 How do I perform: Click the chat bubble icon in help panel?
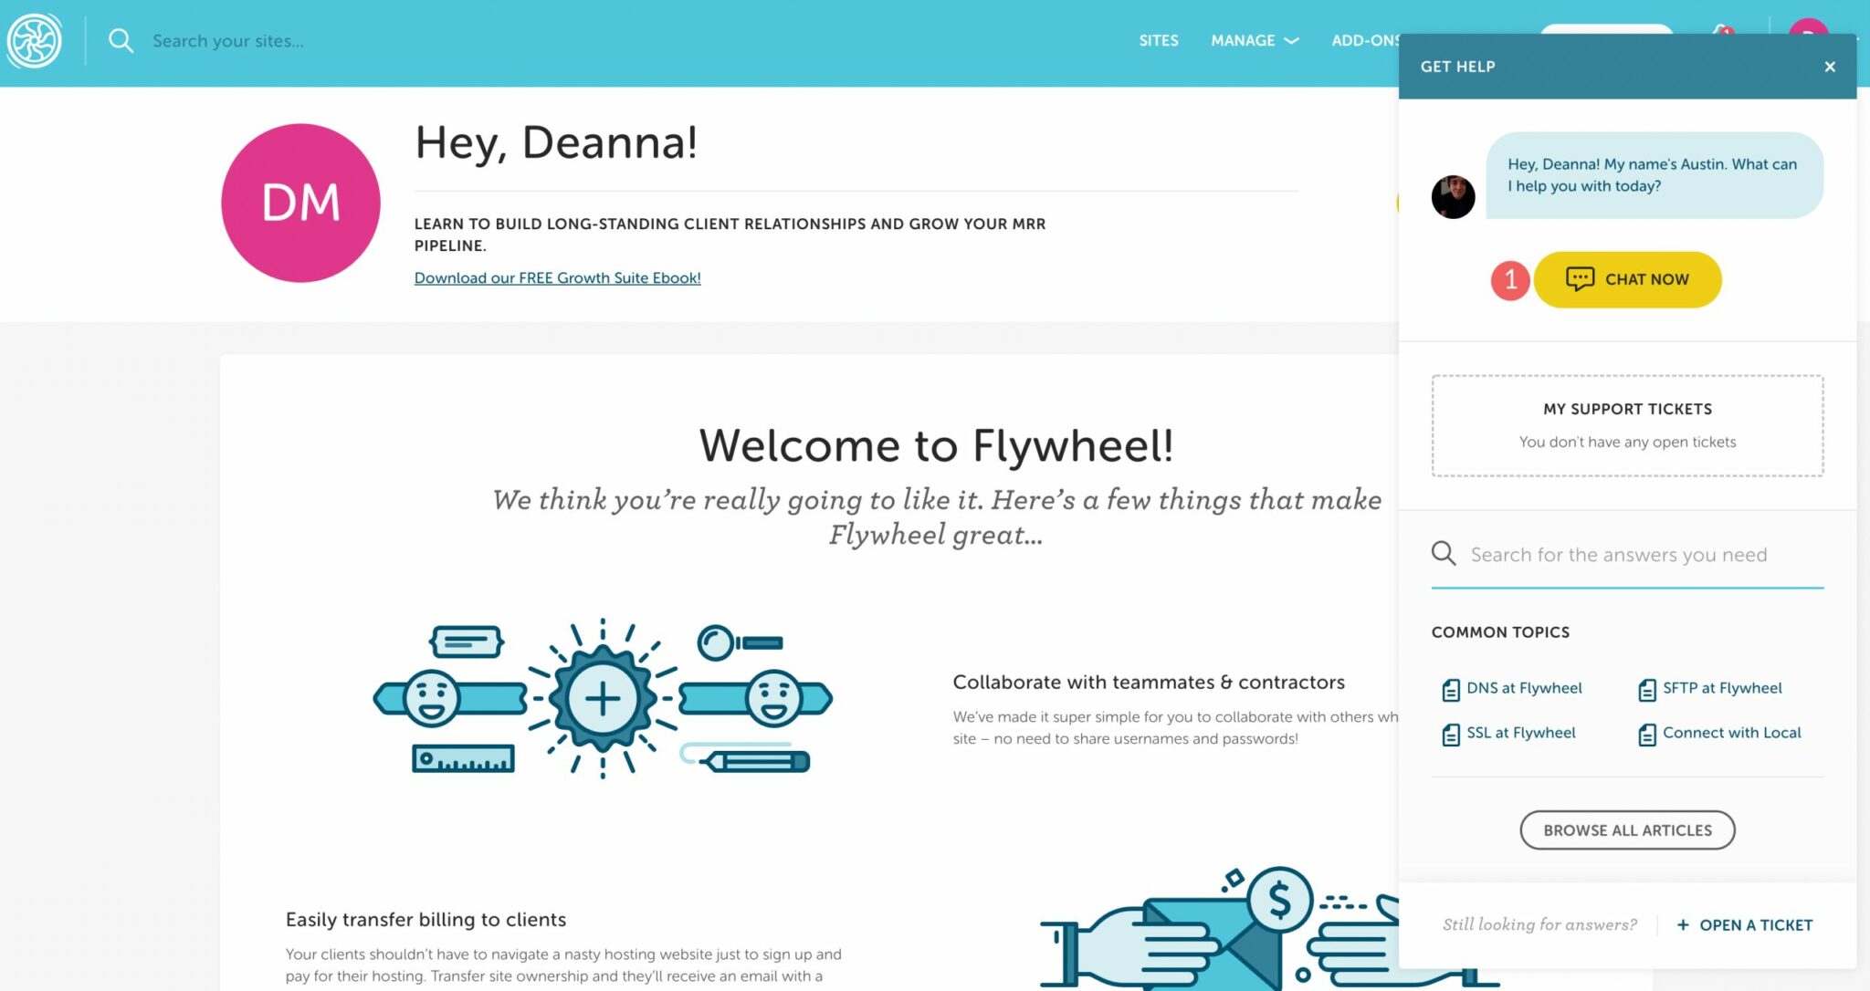click(1580, 278)
